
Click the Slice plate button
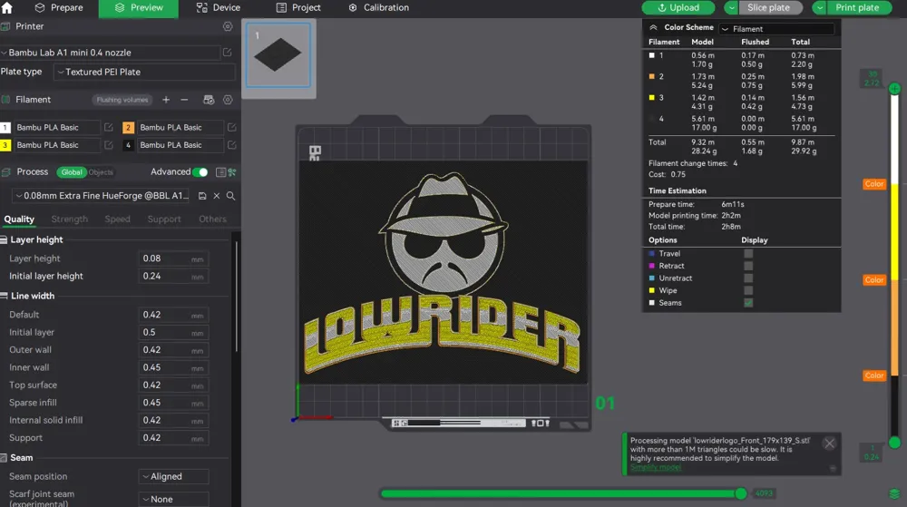click(771, 7)
